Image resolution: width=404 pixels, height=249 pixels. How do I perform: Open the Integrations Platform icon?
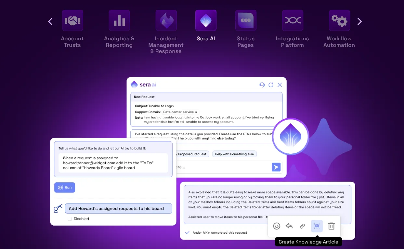(293, 20)
